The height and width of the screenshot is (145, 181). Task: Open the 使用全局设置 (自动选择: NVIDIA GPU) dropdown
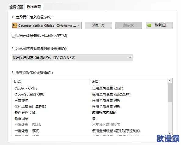tap(72, 57)
